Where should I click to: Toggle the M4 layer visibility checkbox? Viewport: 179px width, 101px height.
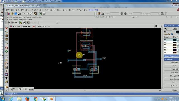(178, 47)
